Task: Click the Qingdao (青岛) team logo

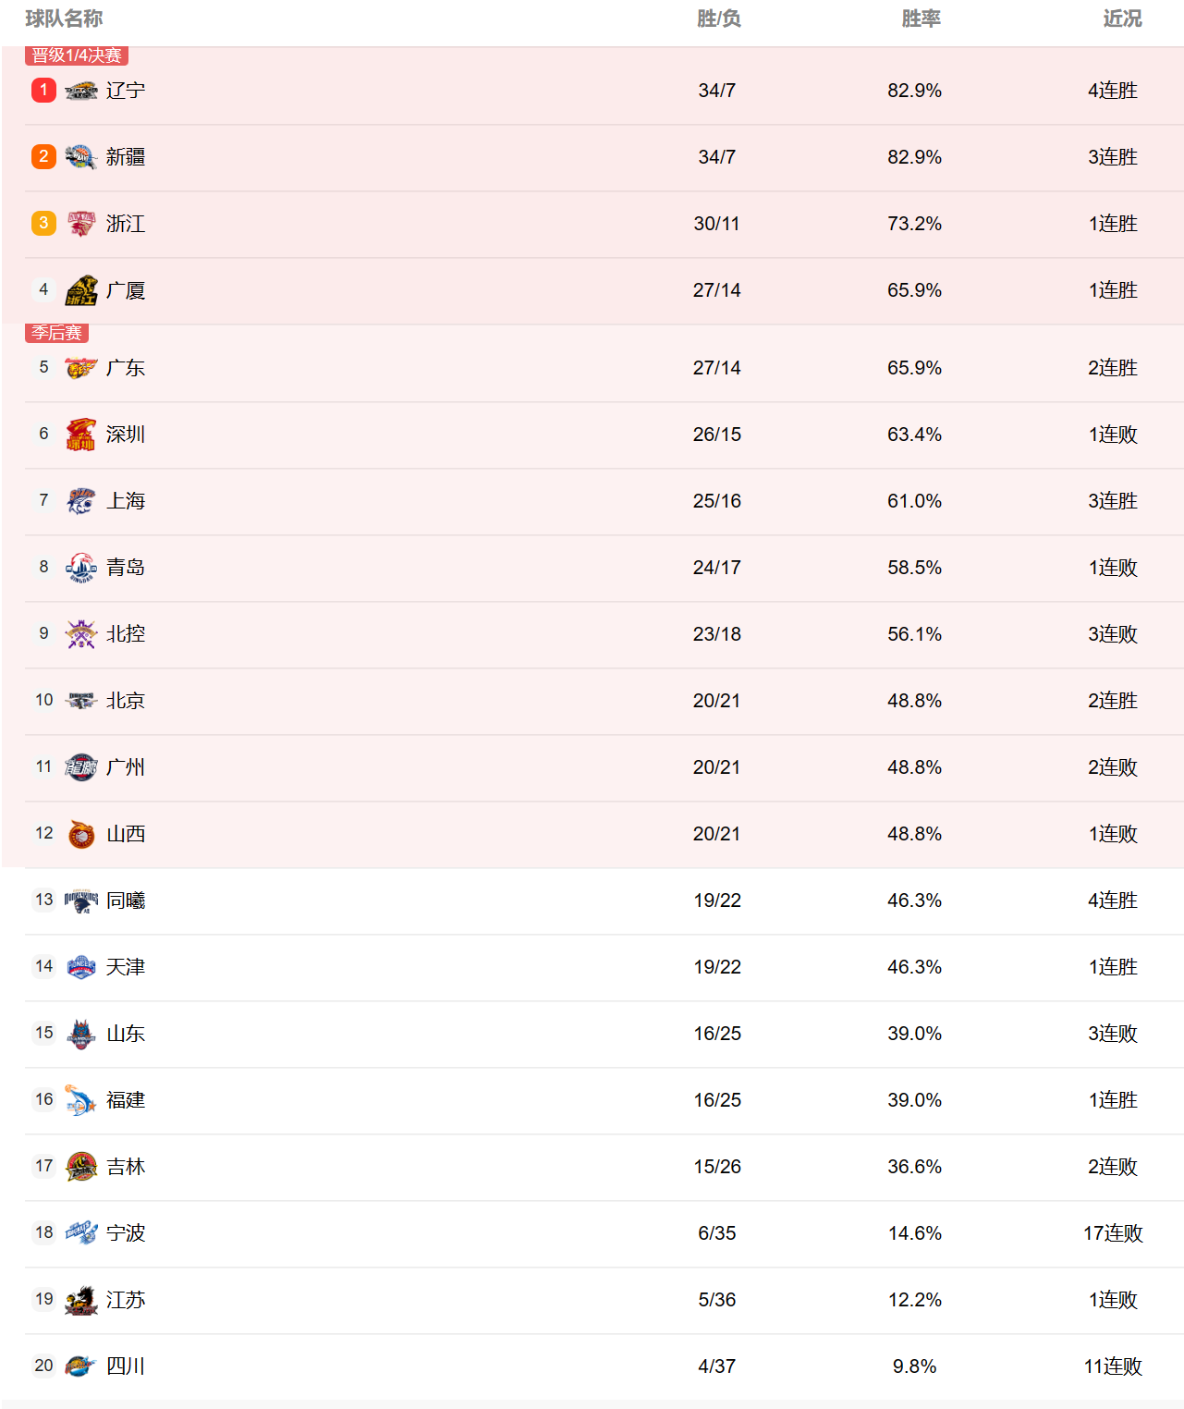Action: pyautogui.click(x=81, y=568)
